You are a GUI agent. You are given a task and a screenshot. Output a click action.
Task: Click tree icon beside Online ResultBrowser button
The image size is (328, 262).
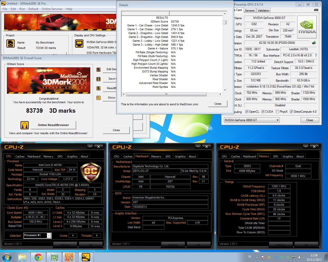point(25,125)
